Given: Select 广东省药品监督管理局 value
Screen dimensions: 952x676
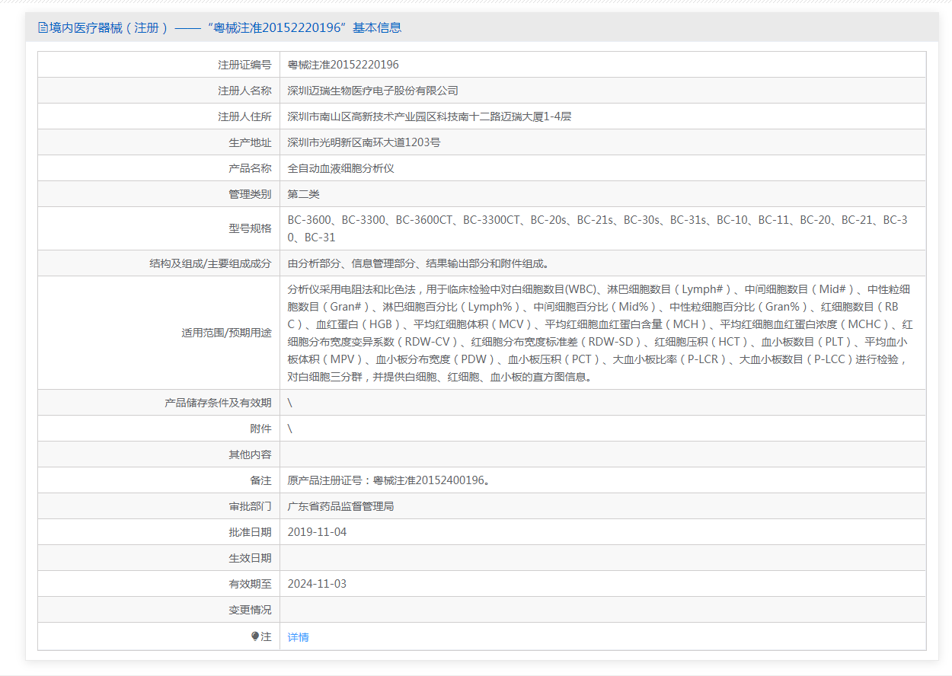Looking at the screenshot, I should tap(341, 506).
